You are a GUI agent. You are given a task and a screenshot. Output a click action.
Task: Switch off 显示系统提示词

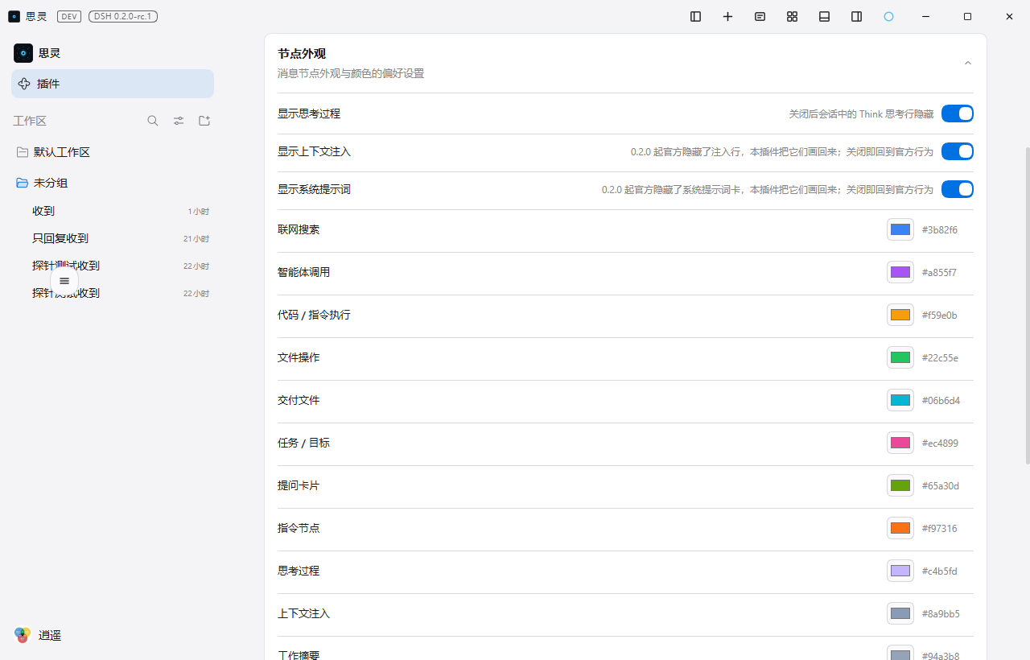click(958, 189)
